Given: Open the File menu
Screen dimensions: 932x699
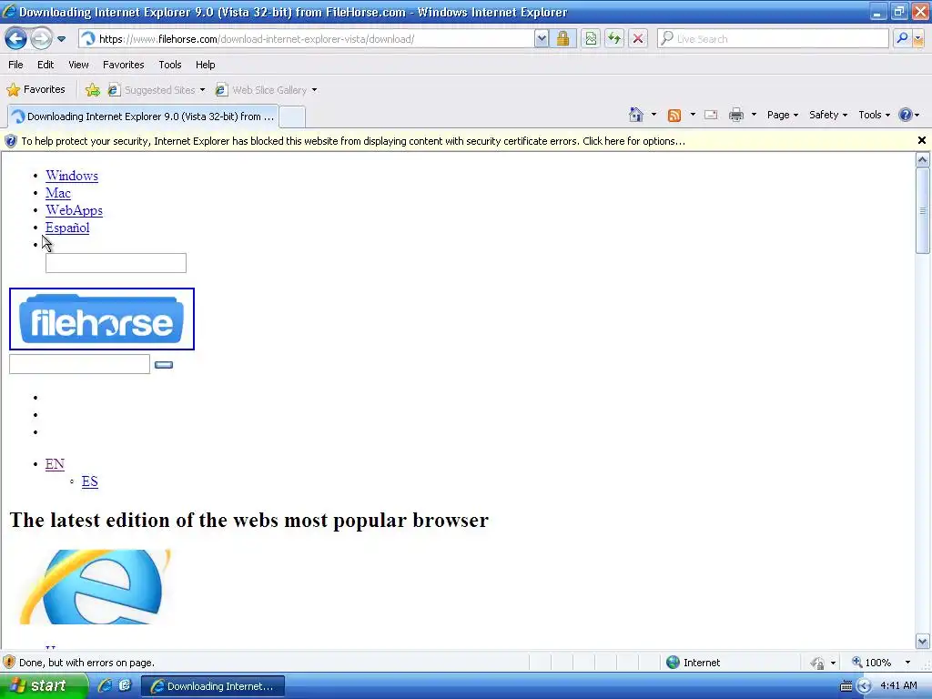Looking at the screenshot, I should (15, 65).
